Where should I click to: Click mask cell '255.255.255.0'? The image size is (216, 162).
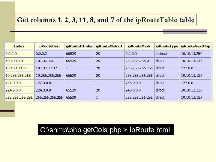pyautogui.click(x=139, y=61)
